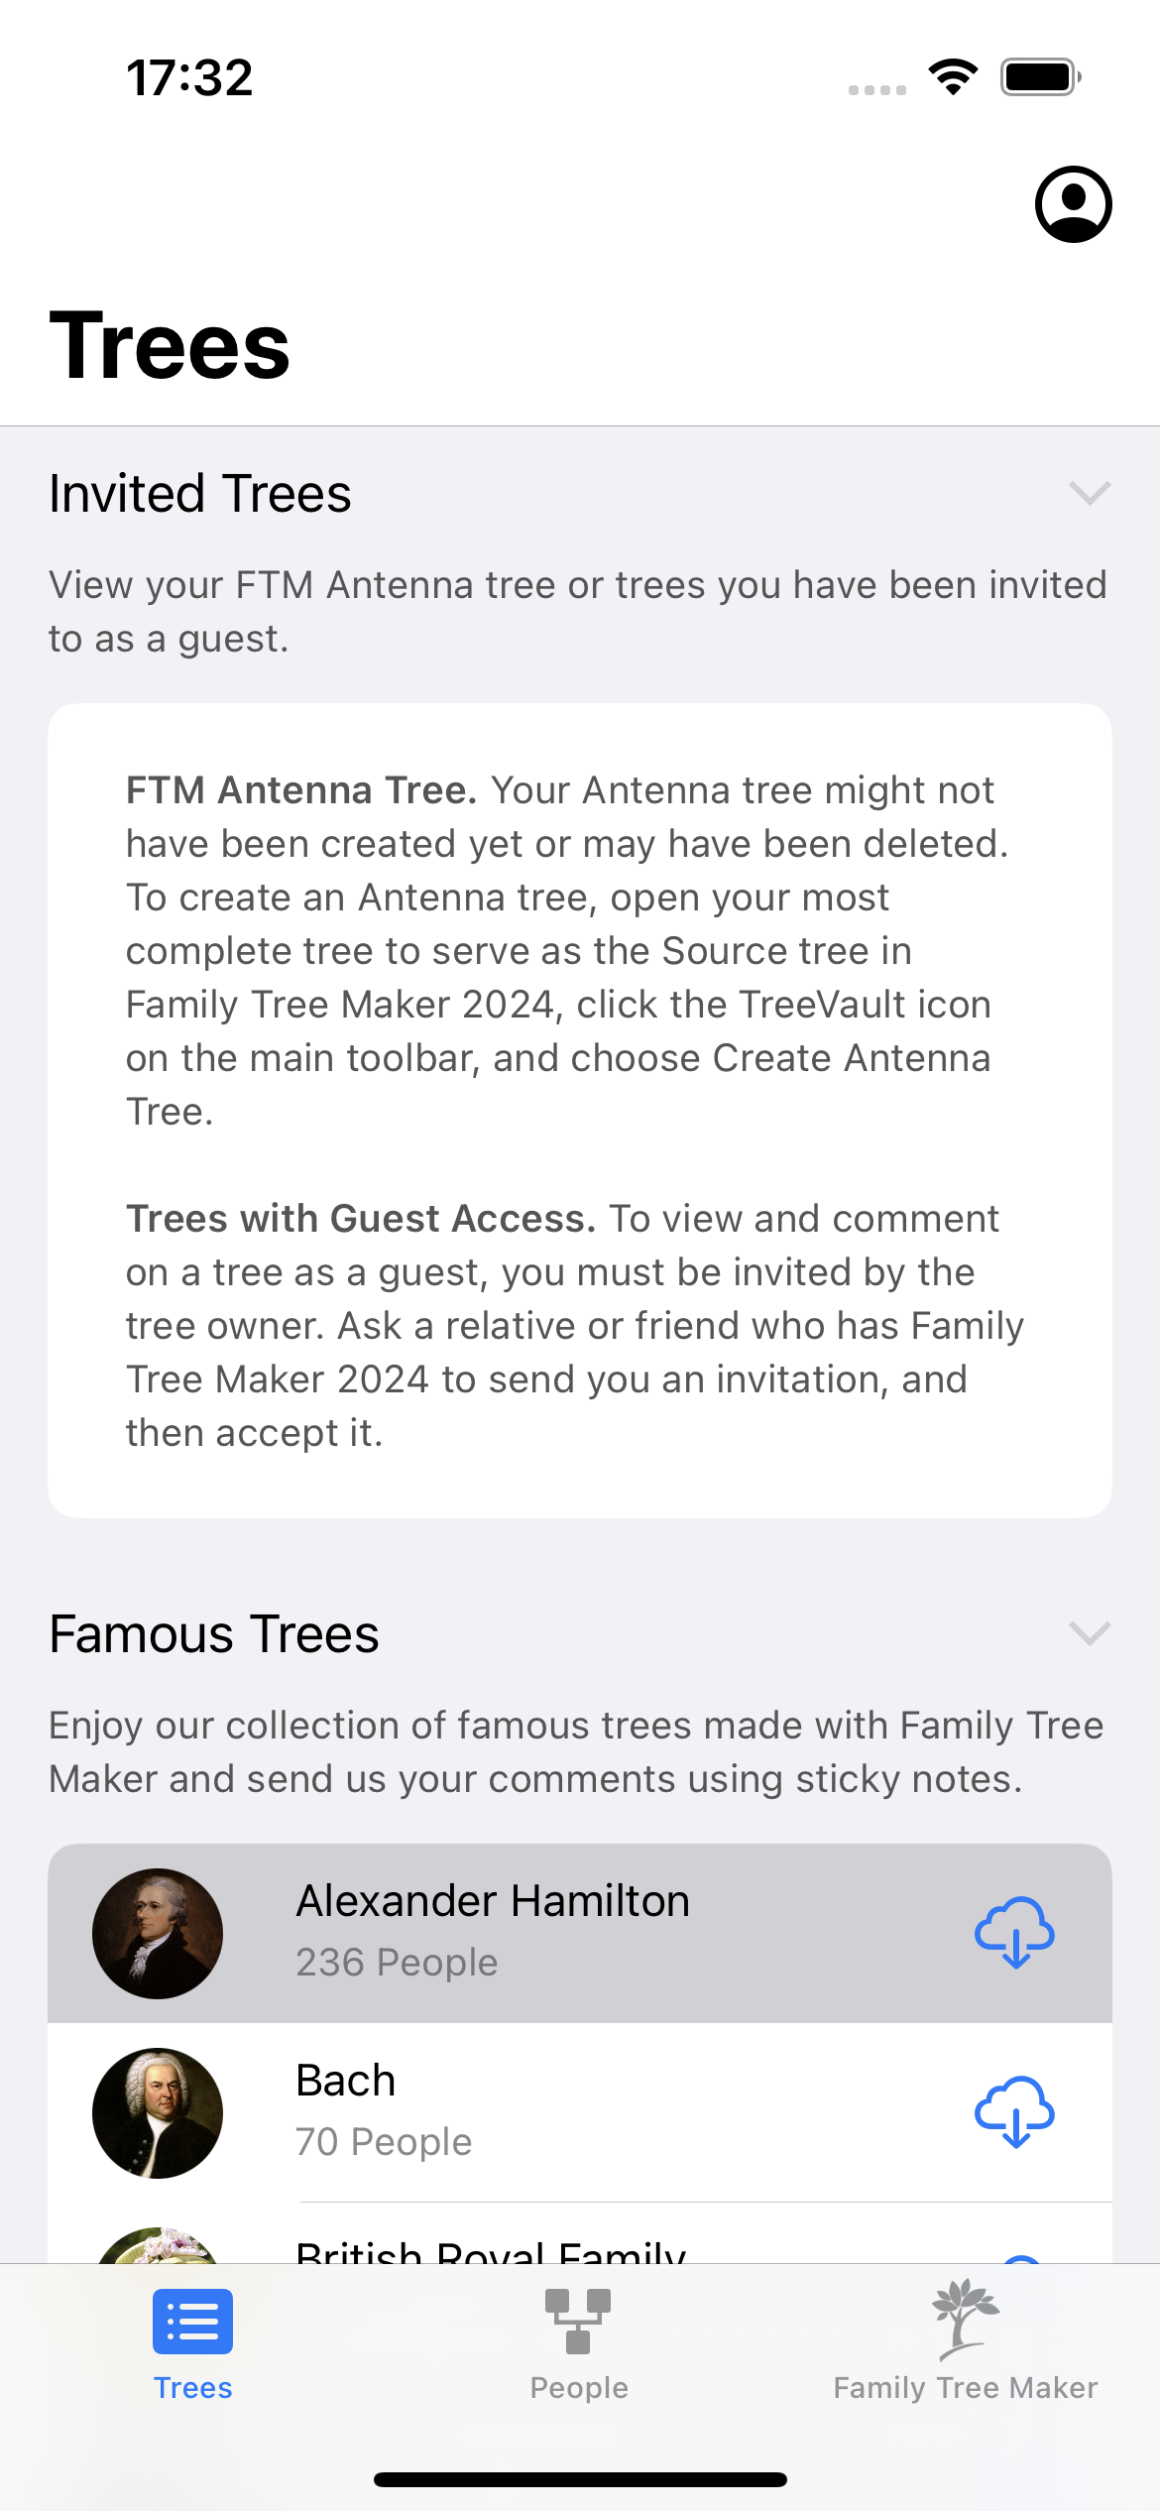1160x2511 pixels.
Task: Tap Bach portrait thumbnail
Action: point(158,2112)
